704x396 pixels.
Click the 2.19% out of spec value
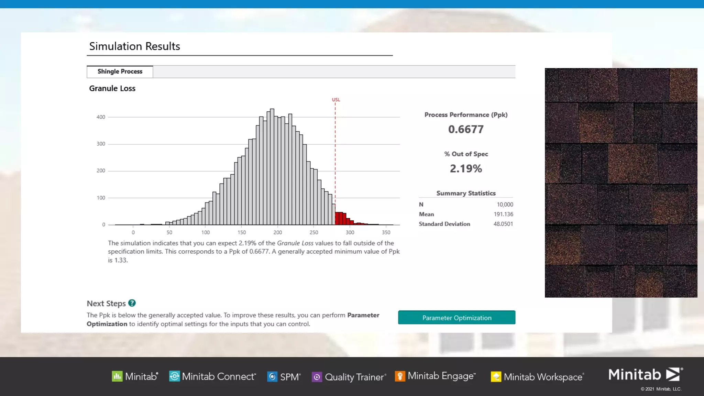pos(466,168)
